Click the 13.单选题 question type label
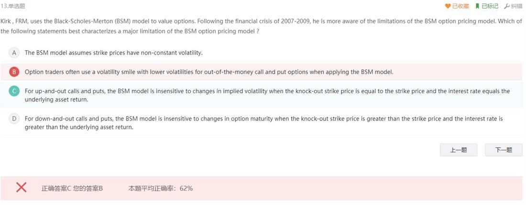Image resolution: width=526 pixels, height=205 pixels. (13, 6)
